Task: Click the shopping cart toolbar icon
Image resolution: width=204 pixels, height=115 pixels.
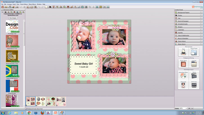Action: (104, 7)
